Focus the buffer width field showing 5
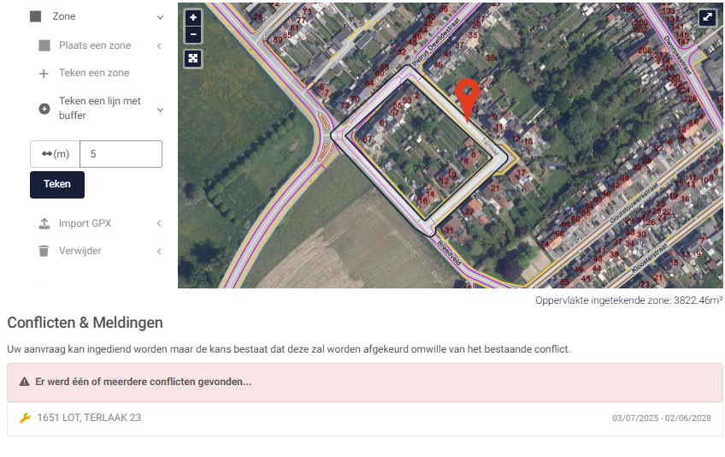 click(x=121, y=154)
